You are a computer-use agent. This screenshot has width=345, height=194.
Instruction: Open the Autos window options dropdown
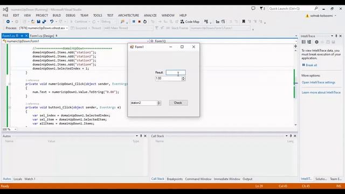[137, 136]
